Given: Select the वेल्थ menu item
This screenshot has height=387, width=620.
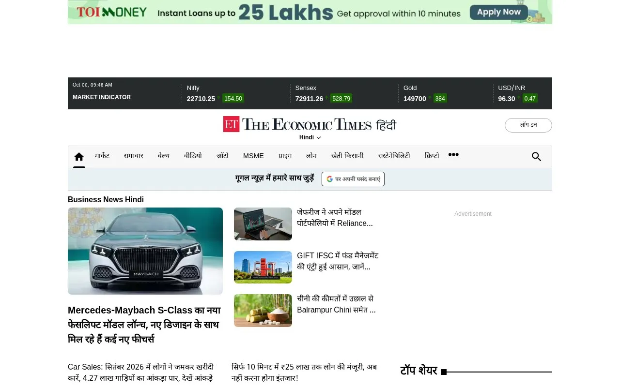Looking at the screenshot, I should coord(164,156).
